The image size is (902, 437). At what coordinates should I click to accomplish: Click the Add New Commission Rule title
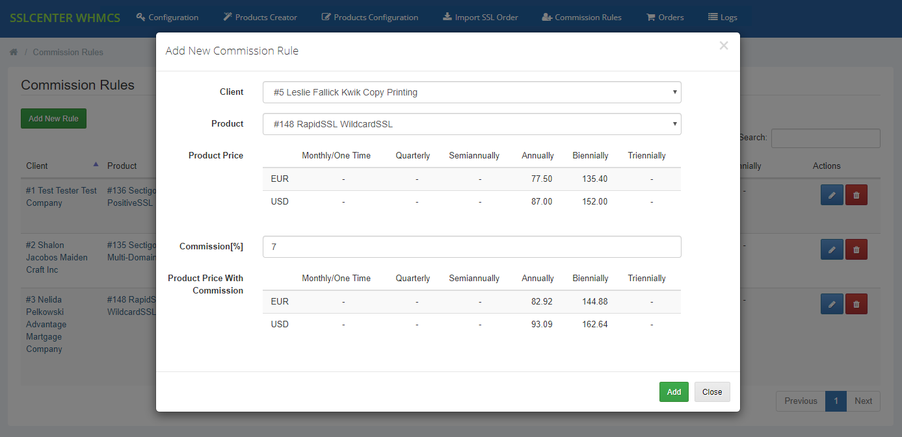coord(232,51)
